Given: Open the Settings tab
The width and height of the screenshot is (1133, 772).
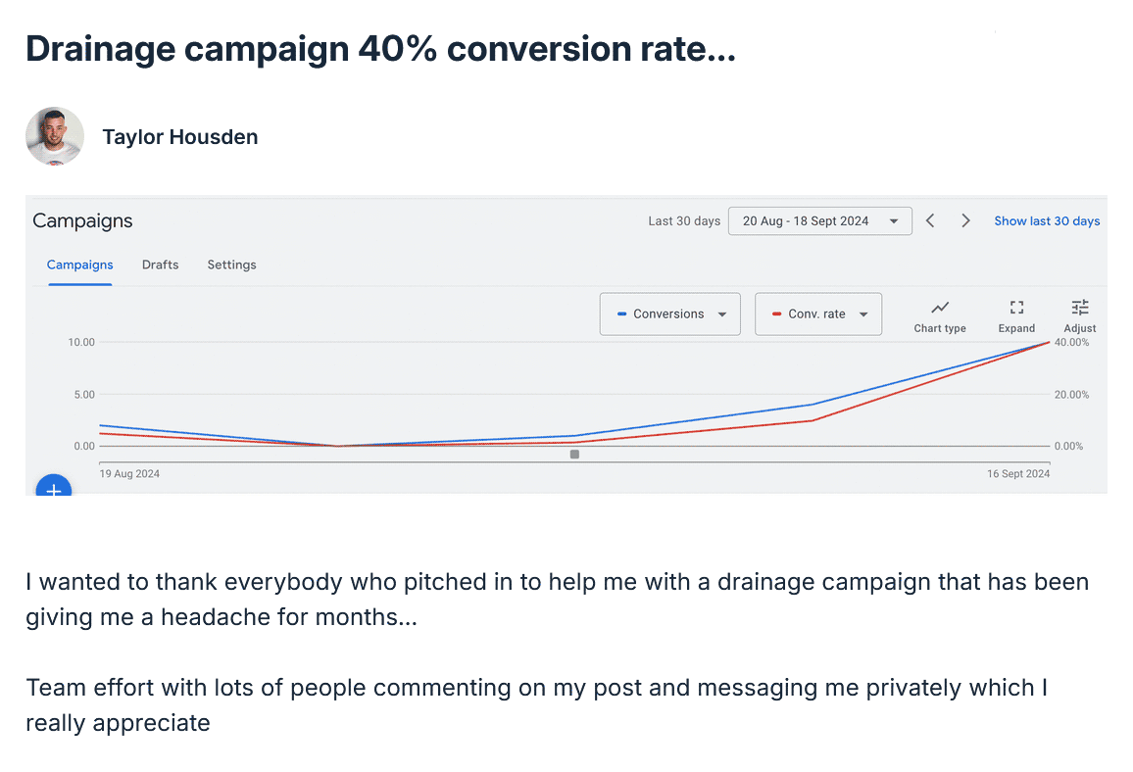Looking at the screenshot, I should (231, 265).
